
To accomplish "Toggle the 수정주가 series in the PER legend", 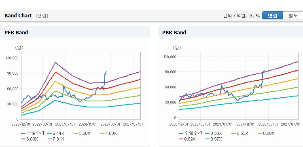I will (33, 133).
